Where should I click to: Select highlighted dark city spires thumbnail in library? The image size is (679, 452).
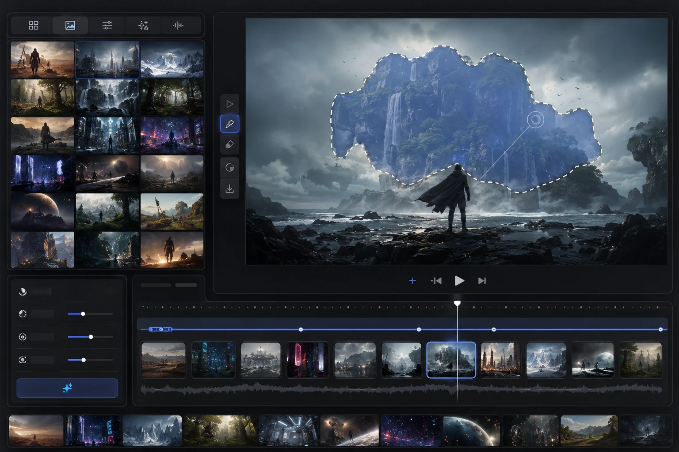[x=107, y=60]
